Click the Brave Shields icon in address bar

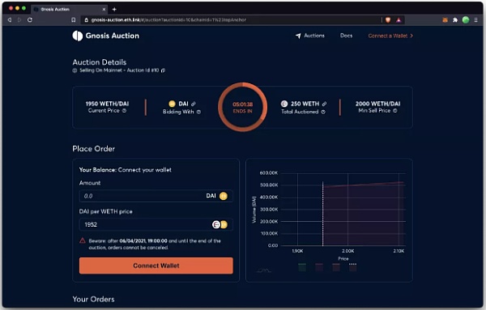[388, 19]
